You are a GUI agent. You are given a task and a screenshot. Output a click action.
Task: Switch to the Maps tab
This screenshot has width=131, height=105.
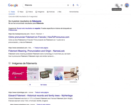(20, 12)
